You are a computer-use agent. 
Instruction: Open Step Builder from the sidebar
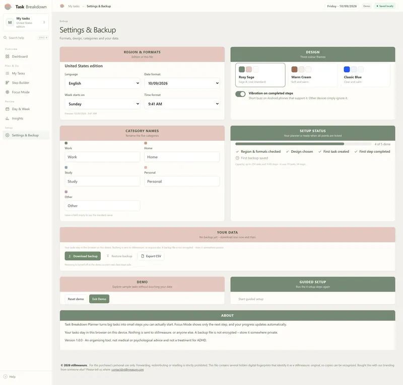(26, 82)
